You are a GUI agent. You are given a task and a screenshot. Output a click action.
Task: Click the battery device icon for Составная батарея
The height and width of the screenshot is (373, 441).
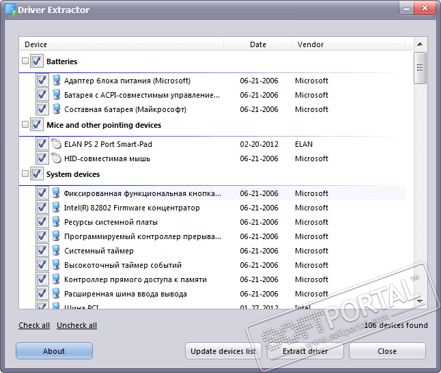coord(56,109)
